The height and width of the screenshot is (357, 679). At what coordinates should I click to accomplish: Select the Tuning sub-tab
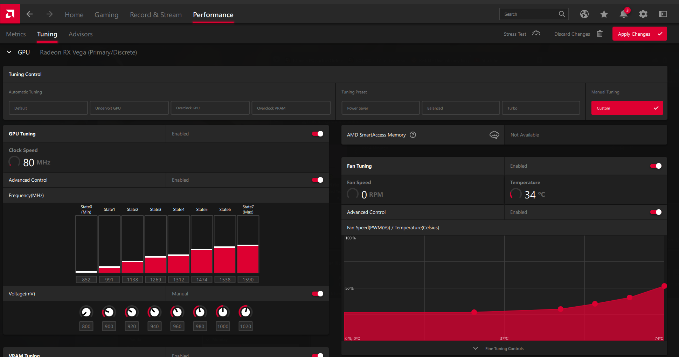click(x=47, y=34)
